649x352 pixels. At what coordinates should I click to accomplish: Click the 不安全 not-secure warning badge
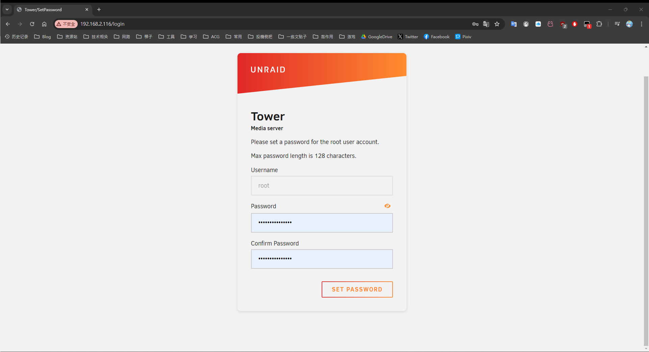coord(66,24)
